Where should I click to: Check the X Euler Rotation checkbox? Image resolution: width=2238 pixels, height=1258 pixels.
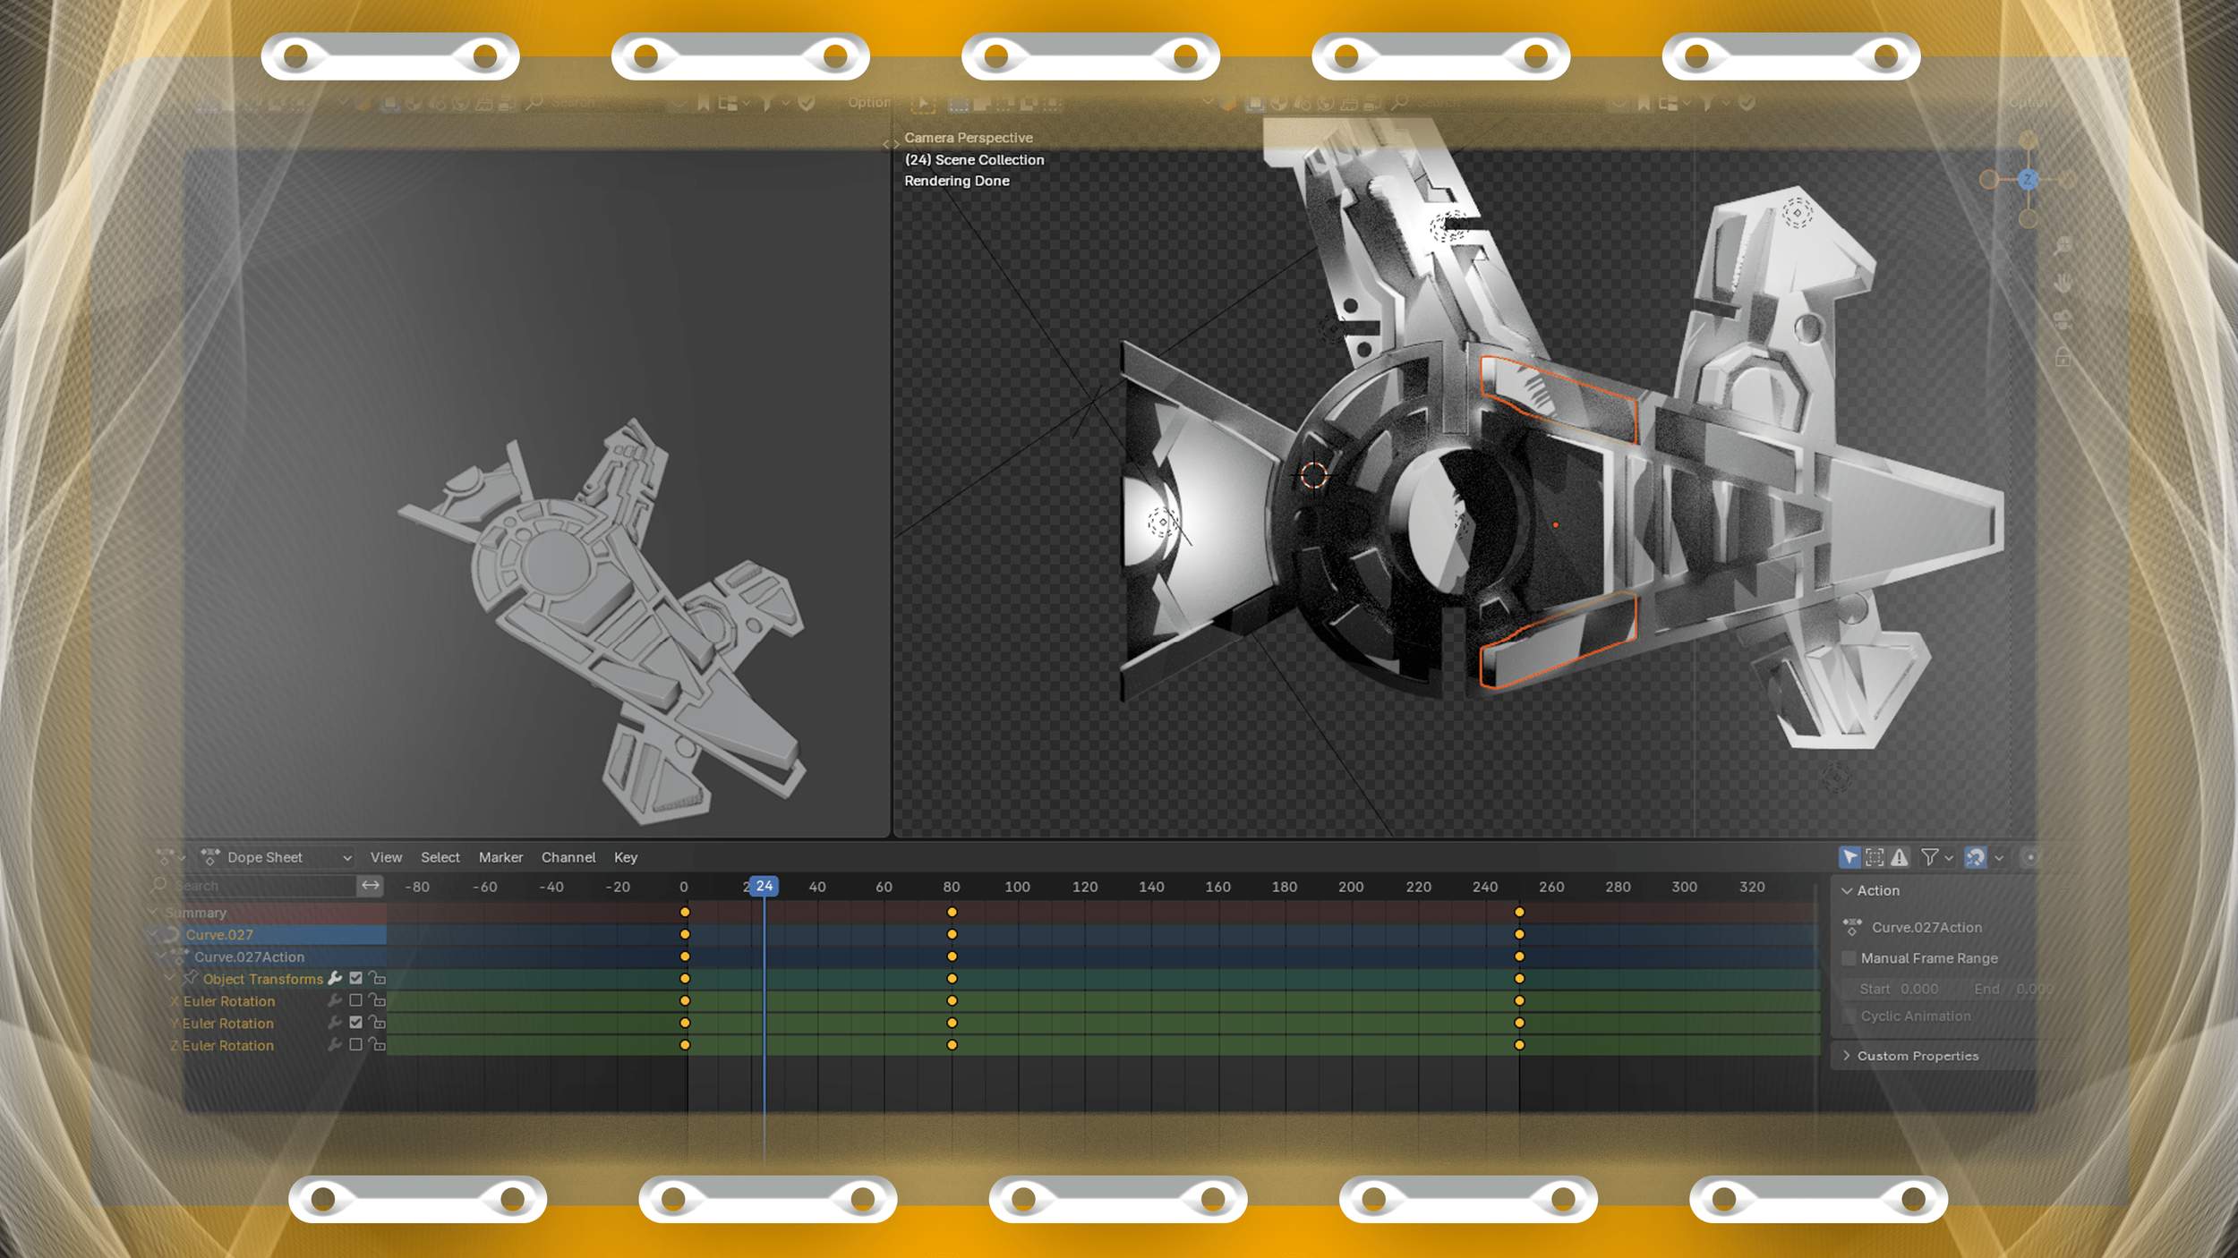coord(355,1000)
